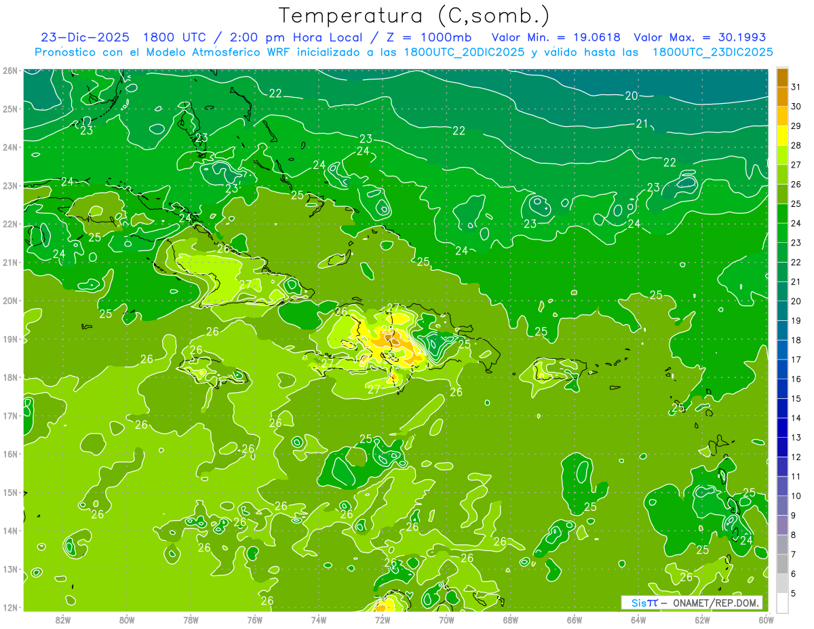Click the dark blue colorbar segment between 12 and 13
The image size is (814, 629).
[x=782, y=447]
